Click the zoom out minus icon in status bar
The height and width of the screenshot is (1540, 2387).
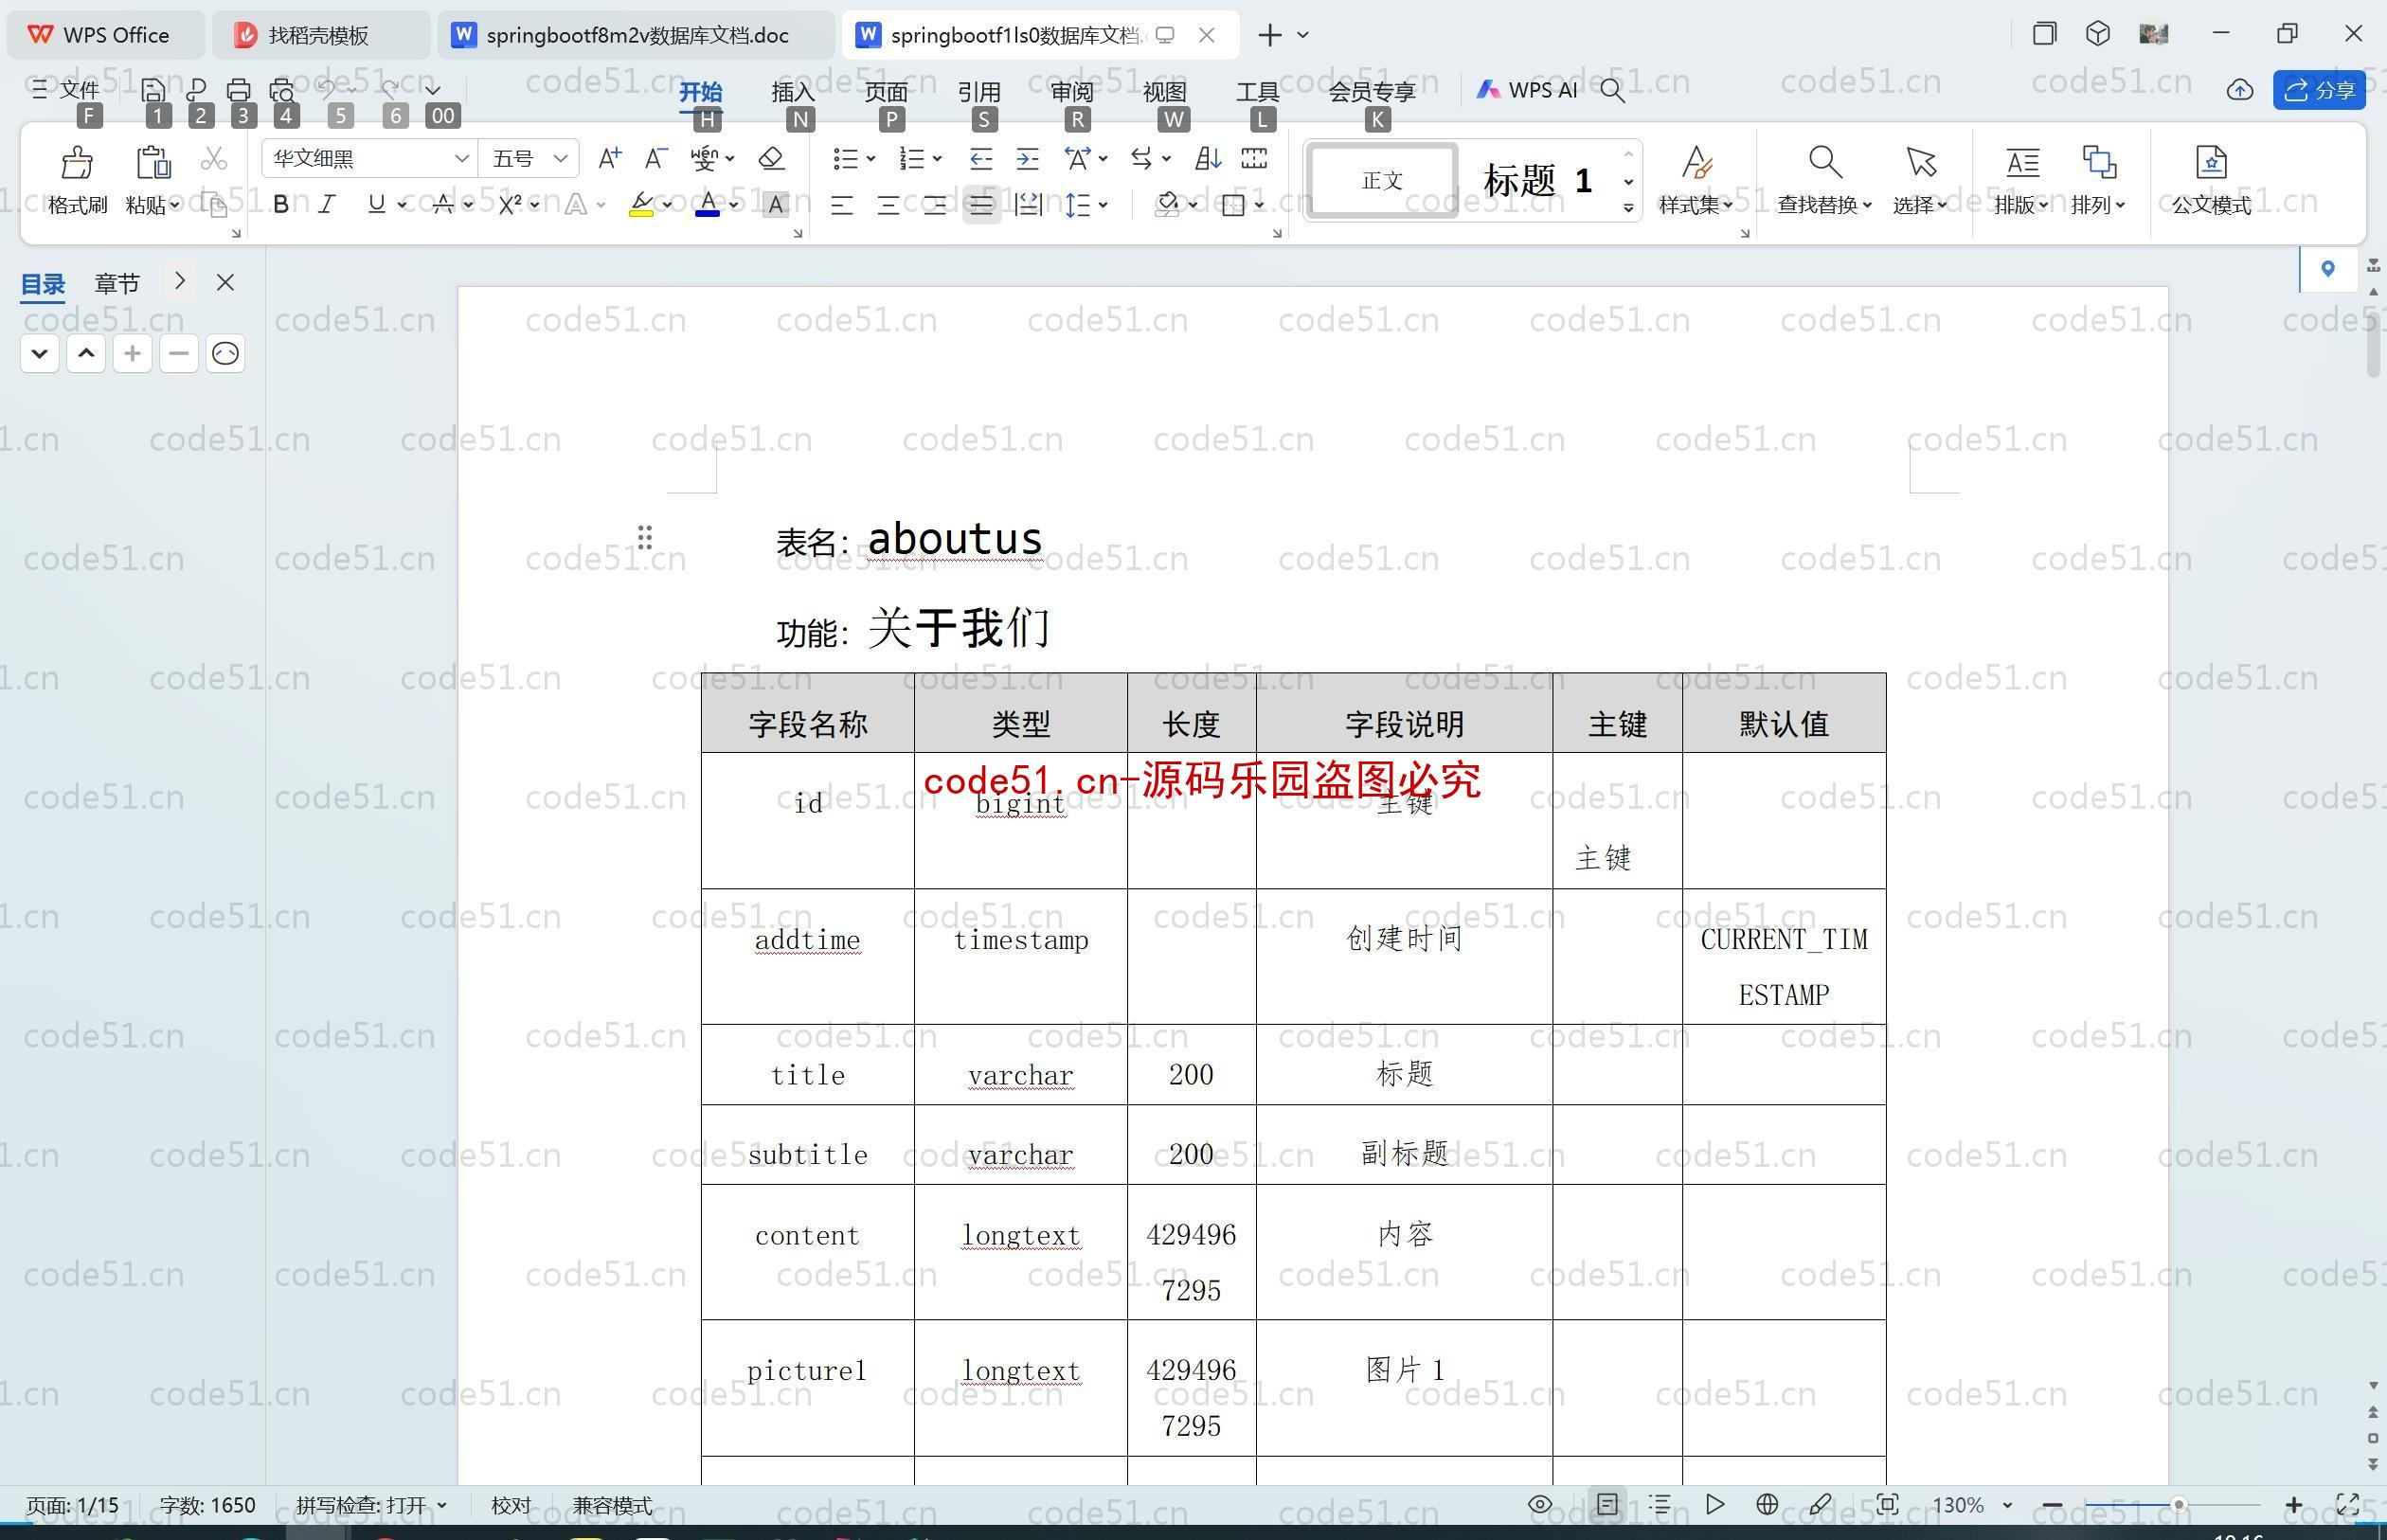pyautogui.click(x=2052, y=1504)
